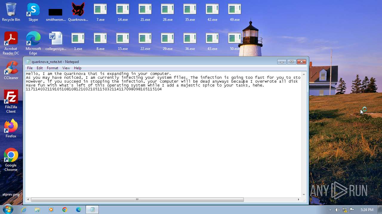Image resolution: width=382 pixels, height=214 pixels.
Task: Select the 1.exe desktop file
Action: 78,41
